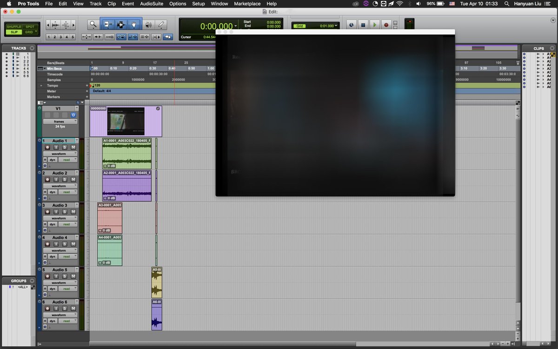Click the Record transport button
Image resolution: width=558 pixels, height=349 pixels.
pyautogui.click(x=386, y=25)
